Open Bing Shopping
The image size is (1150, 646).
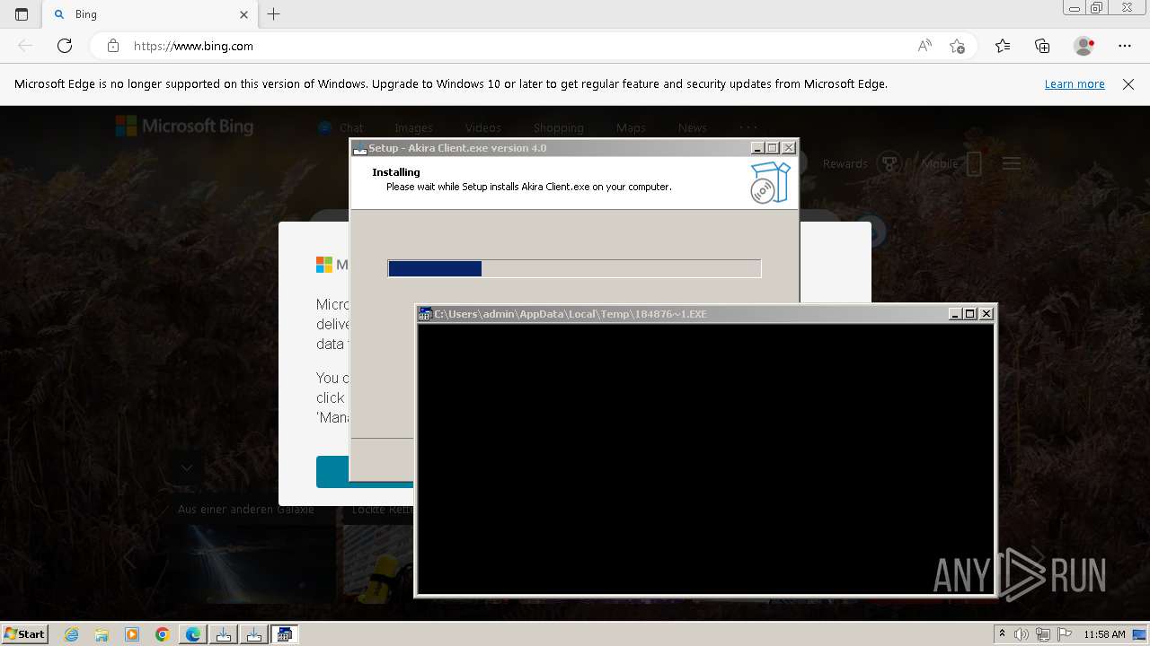pyautogui.click(x=558, y=127)
